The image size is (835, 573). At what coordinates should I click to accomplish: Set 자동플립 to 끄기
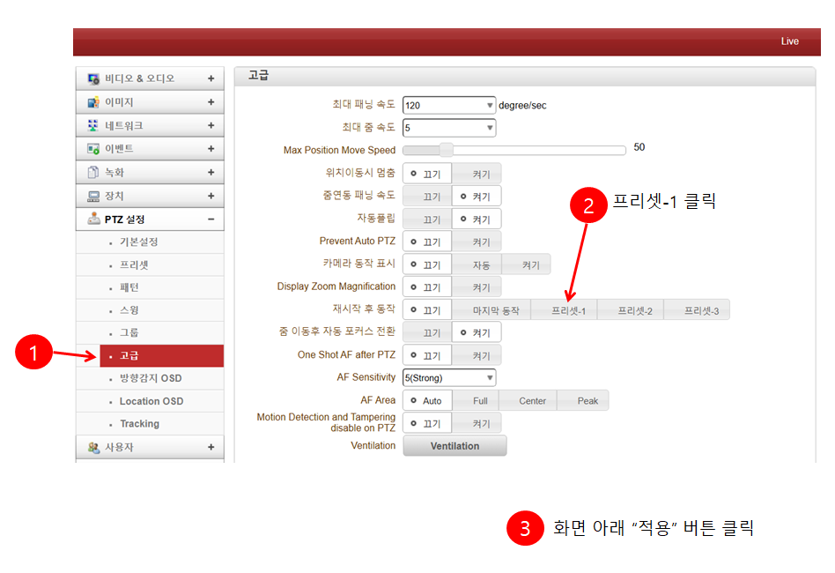click(427, 220)
